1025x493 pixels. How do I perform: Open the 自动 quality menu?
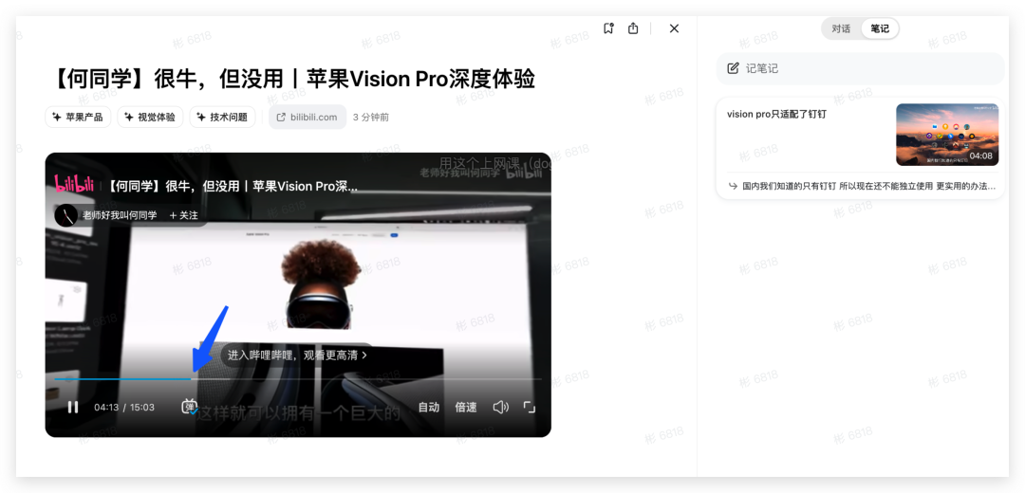click(x=428, y=407)
